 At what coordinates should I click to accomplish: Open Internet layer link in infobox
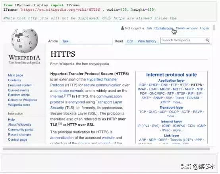tap(172, 122)
